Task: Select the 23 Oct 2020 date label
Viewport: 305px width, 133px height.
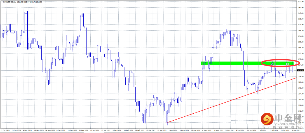Action: (x=16, y=130)
